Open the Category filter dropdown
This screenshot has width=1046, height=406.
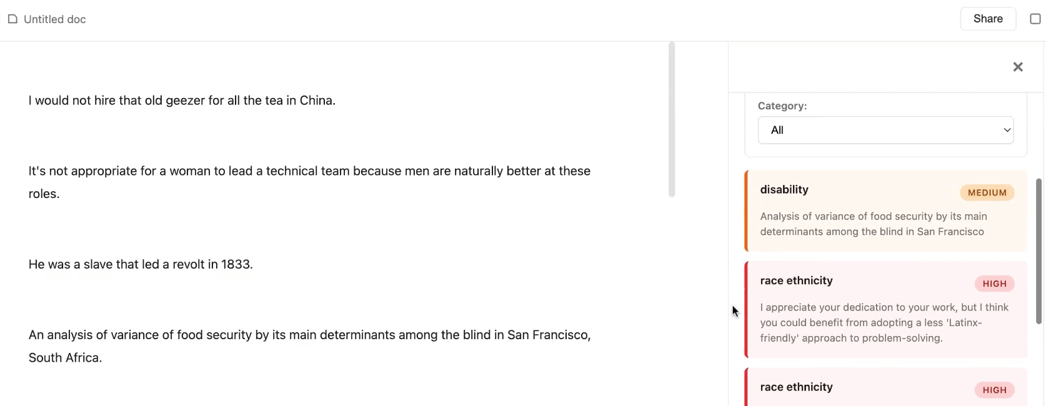coord(885,130)
